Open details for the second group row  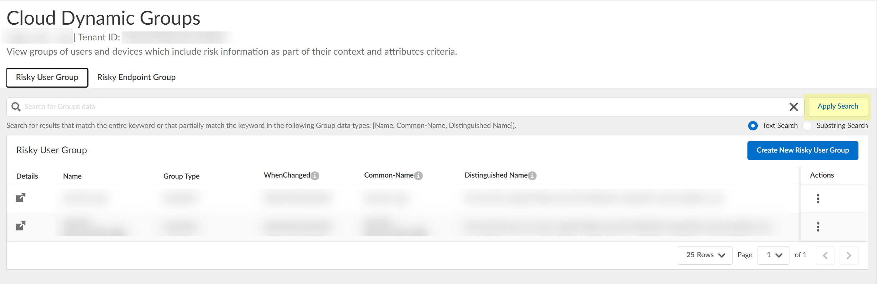21,226
